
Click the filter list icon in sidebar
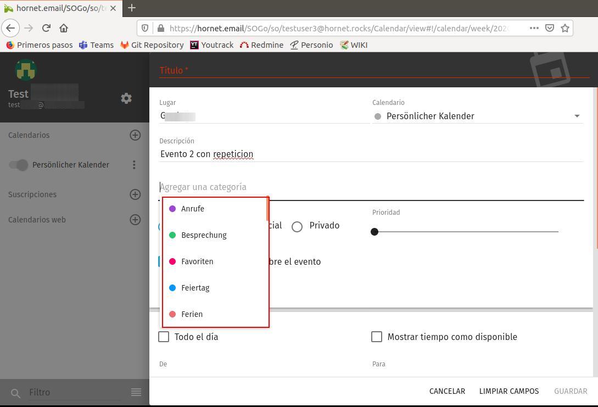pyautogui.click(x=136, y=392)
